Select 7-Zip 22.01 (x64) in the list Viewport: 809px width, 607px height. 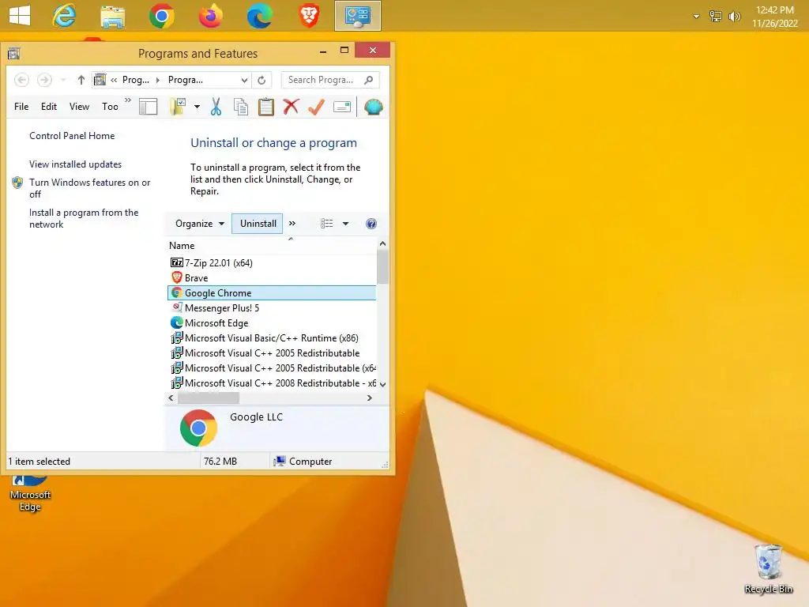coord(272,262)
